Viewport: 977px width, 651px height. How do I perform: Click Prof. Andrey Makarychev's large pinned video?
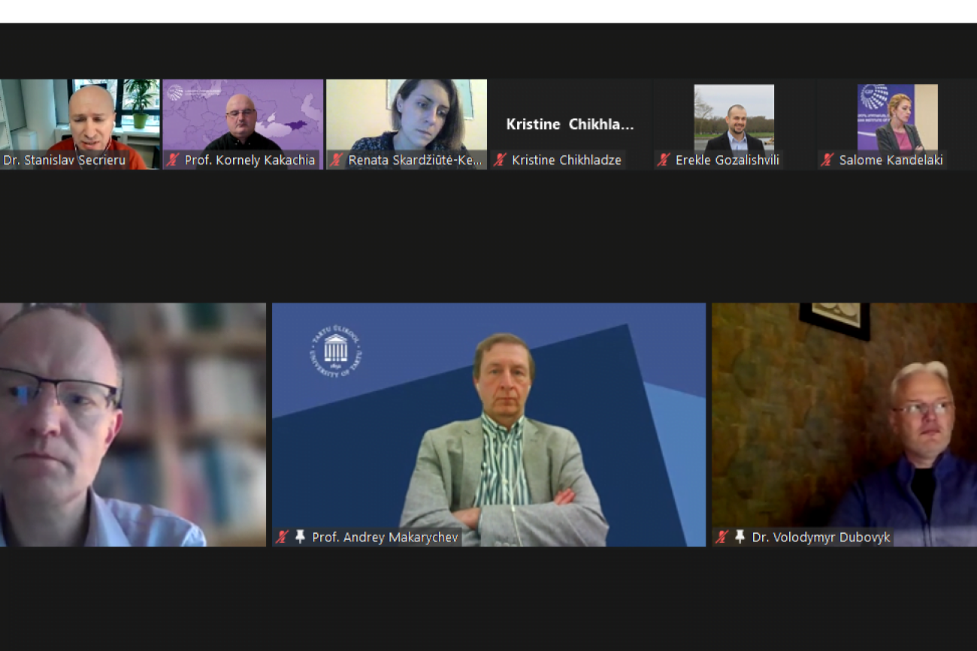488,424
